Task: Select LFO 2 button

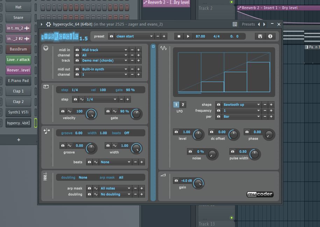Action: [x=183, y=104]
